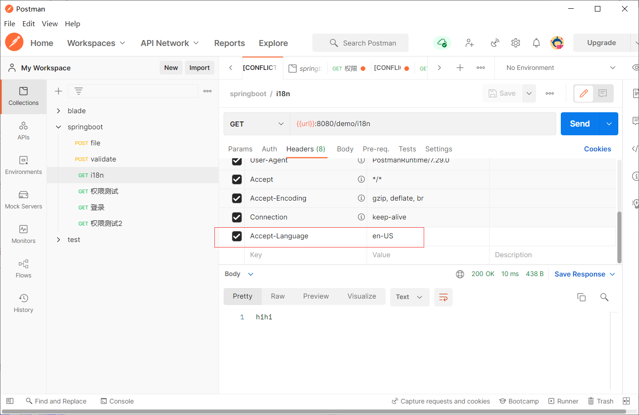Open the File menu
The height and width of the screenshot is (415, 639).
pos(10,24)
